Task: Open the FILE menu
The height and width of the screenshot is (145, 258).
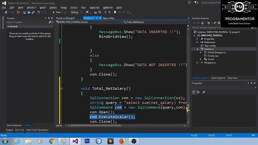Action: pos(4,8)
